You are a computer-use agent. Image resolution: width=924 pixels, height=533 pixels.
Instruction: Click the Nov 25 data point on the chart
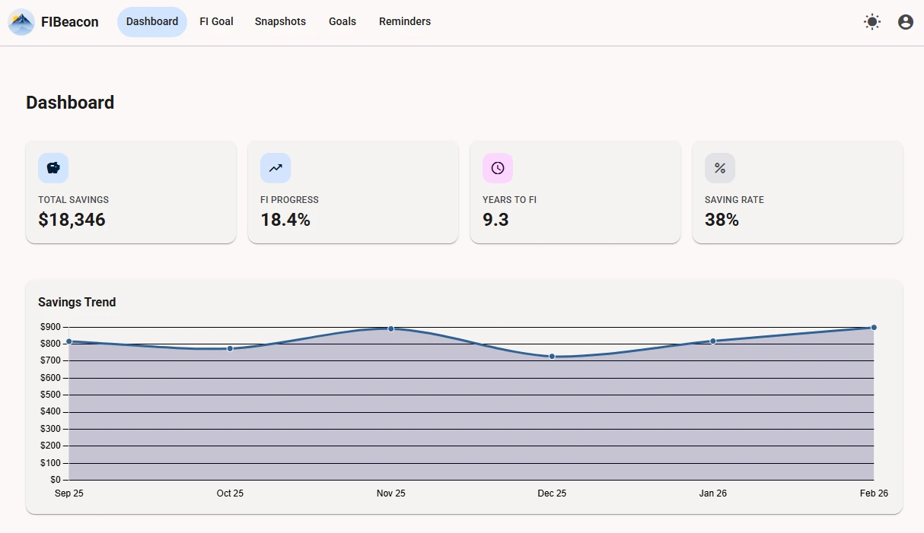[x=390, y=328]
